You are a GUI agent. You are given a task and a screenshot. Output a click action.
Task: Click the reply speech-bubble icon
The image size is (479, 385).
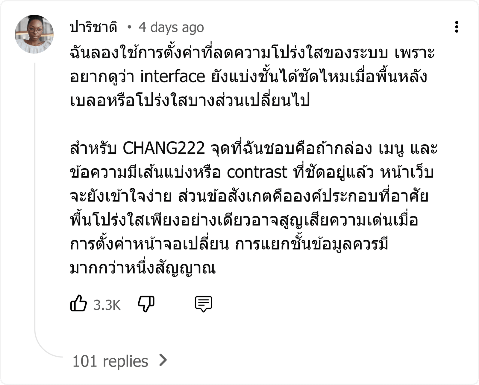204,304
